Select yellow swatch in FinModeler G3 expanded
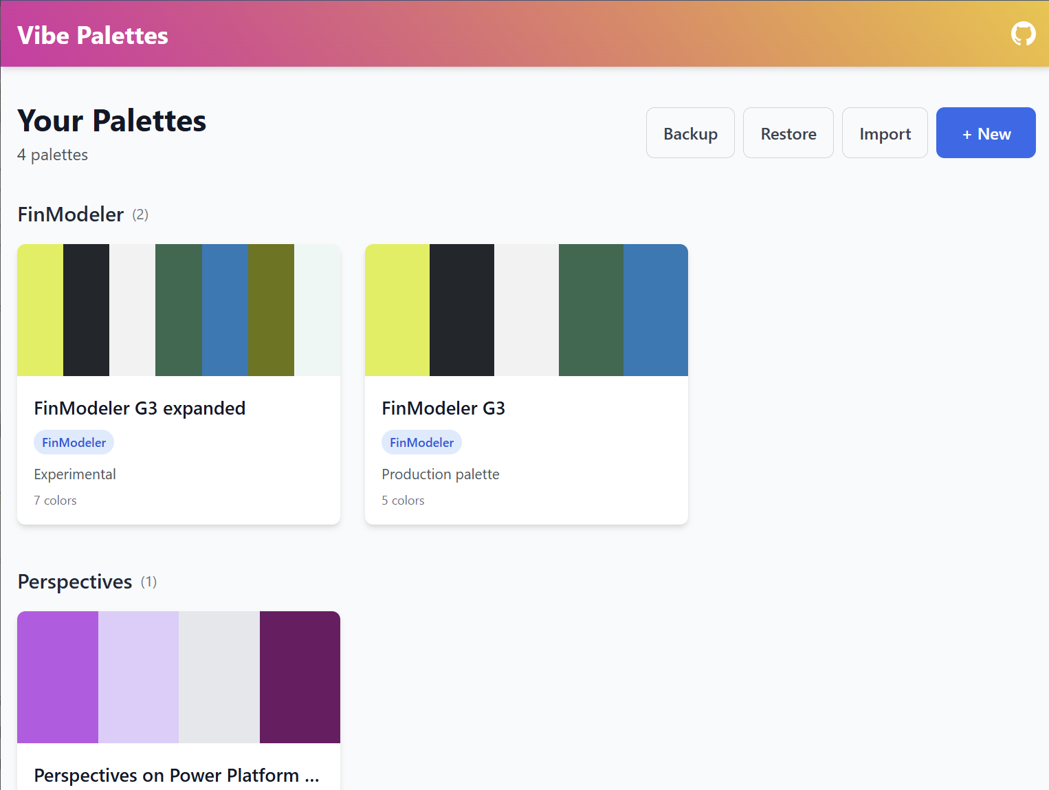Screen dimensions: 1049x790 (x=40, y=310)
